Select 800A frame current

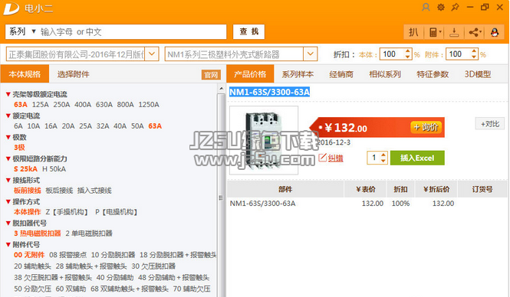point(125,105)
